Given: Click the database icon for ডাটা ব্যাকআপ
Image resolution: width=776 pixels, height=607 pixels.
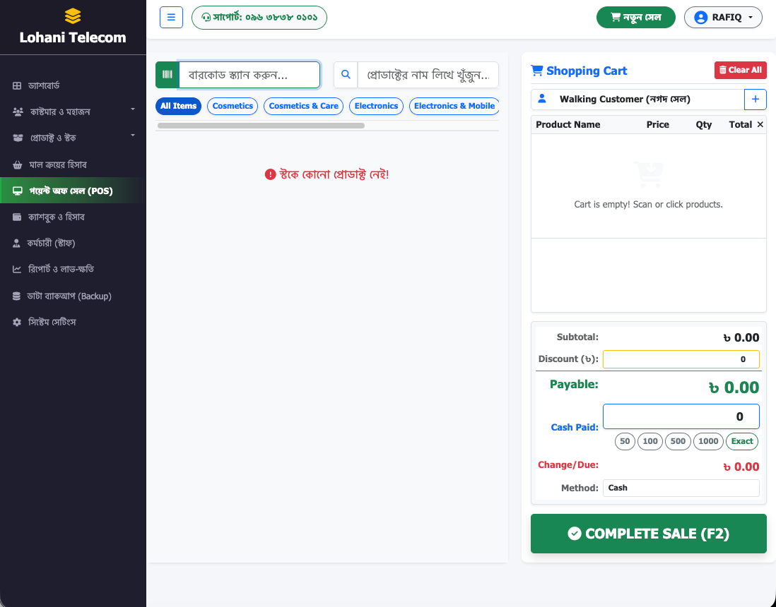Looking at the screenshot, I should coord(17,296).
